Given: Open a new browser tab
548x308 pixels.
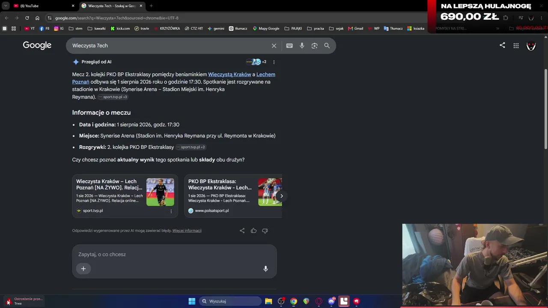Looking at the screenshot, I should 151,6.
